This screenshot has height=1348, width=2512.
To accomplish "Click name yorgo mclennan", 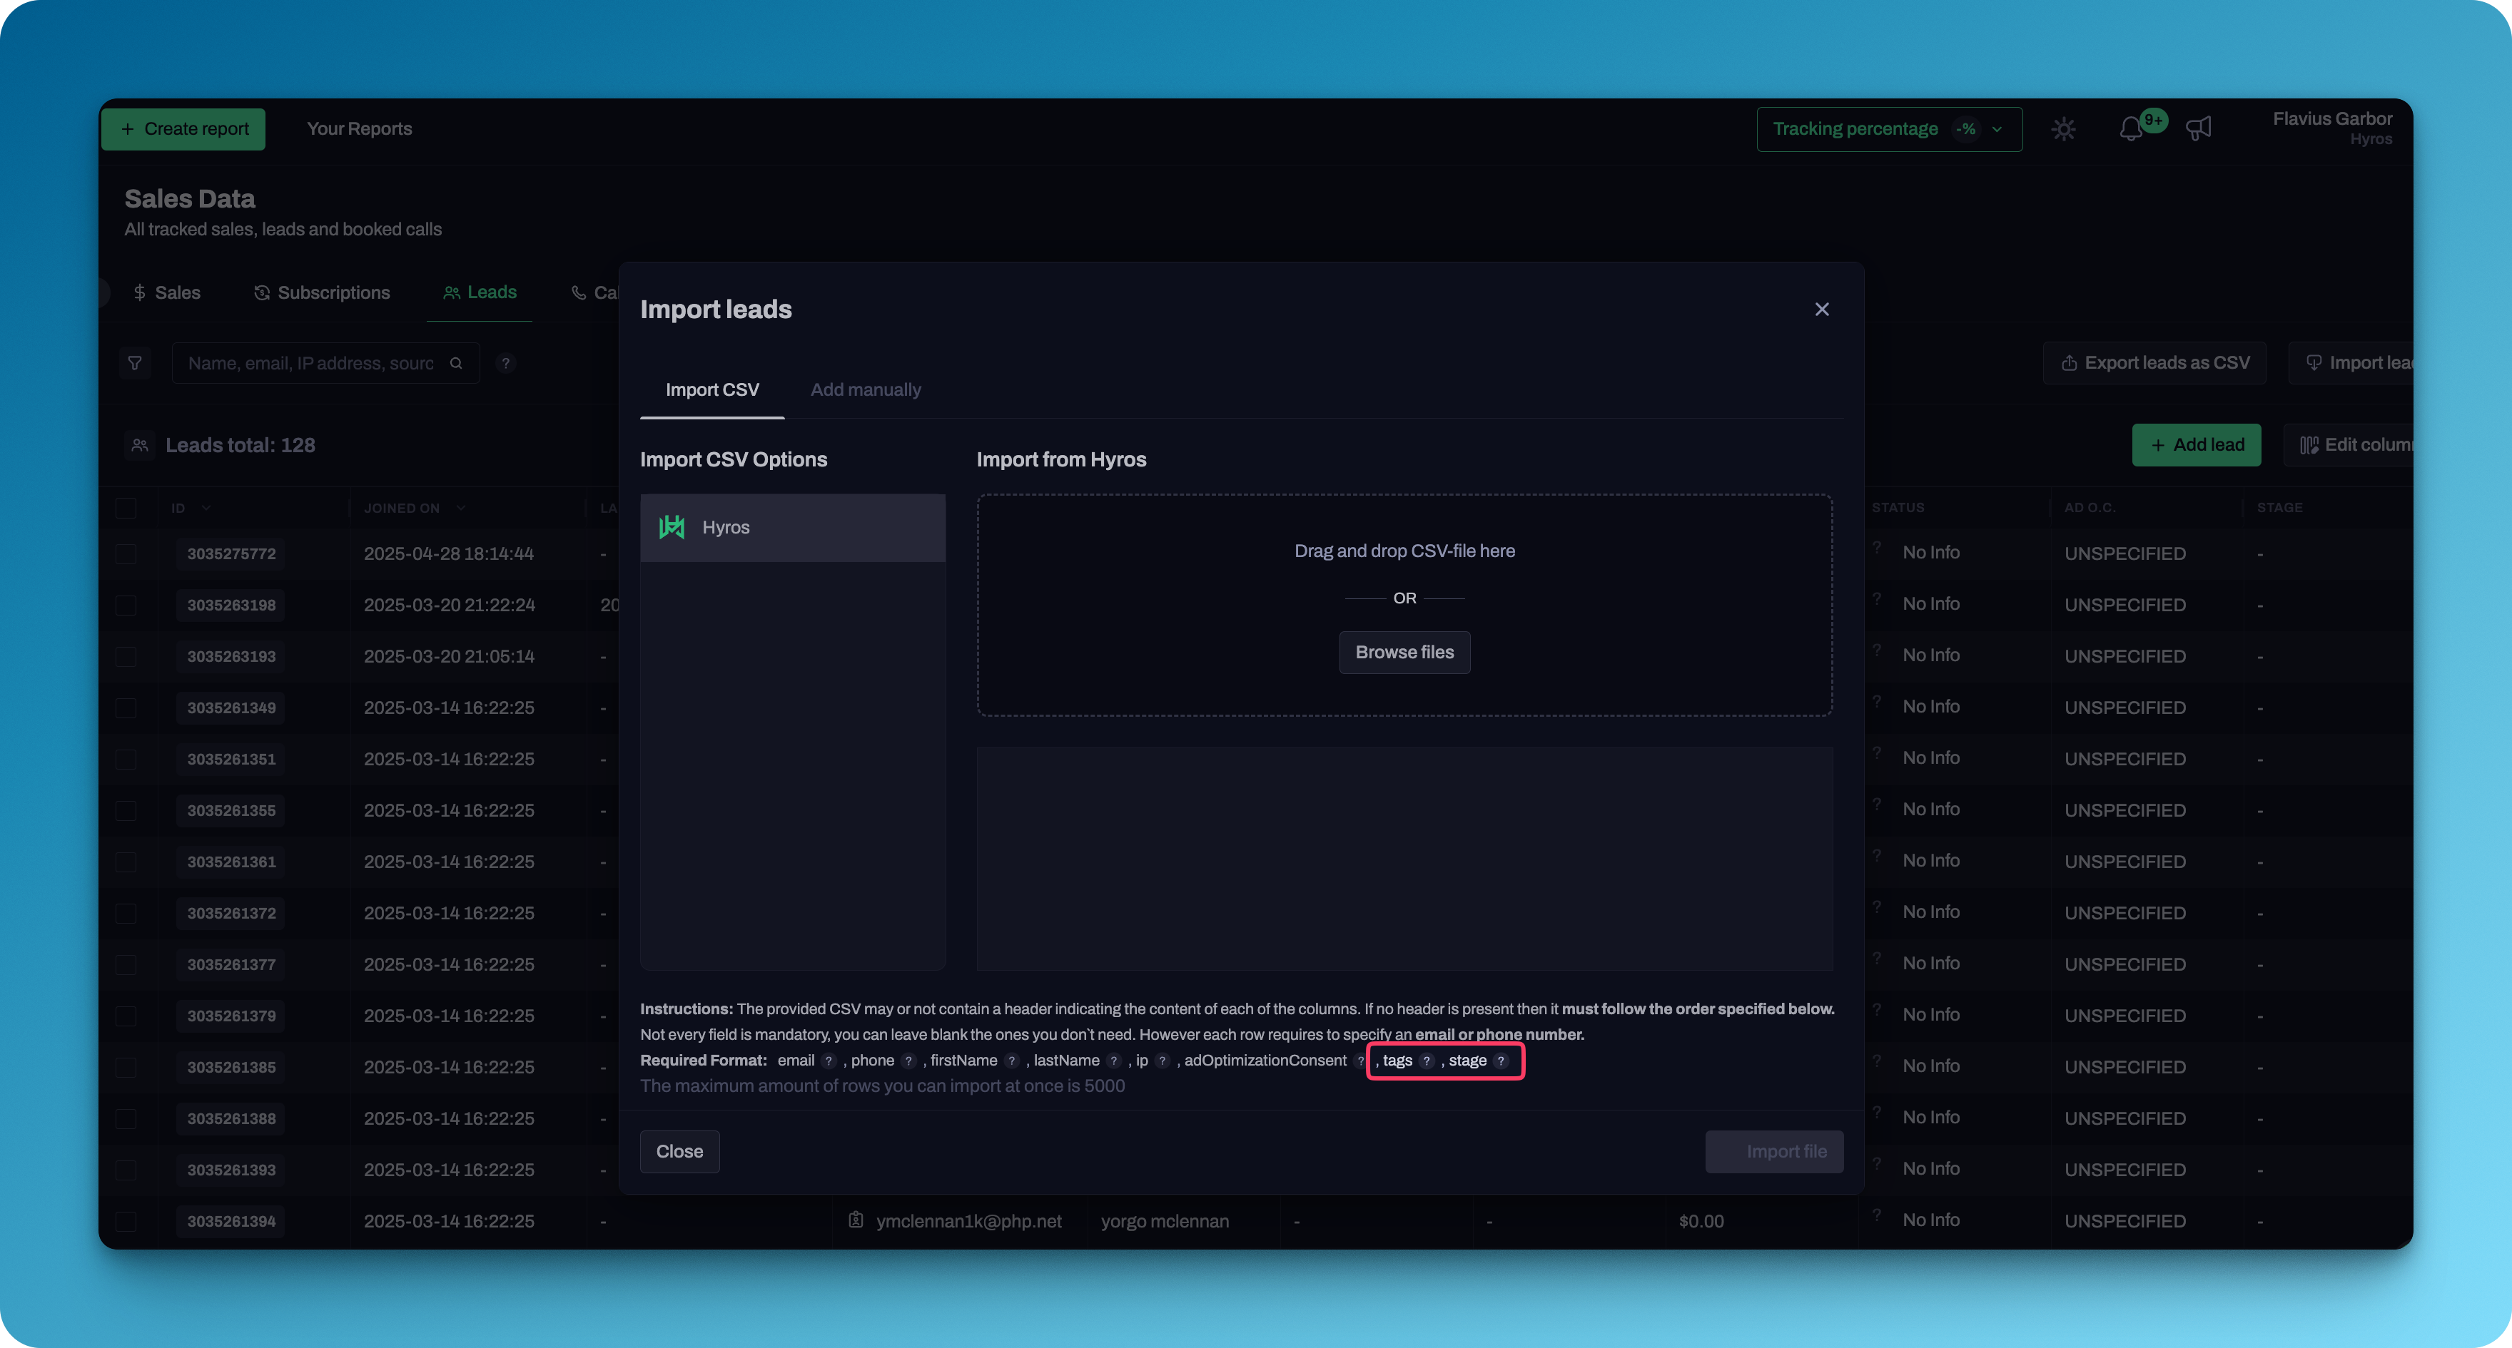I will [1165, 1221].
